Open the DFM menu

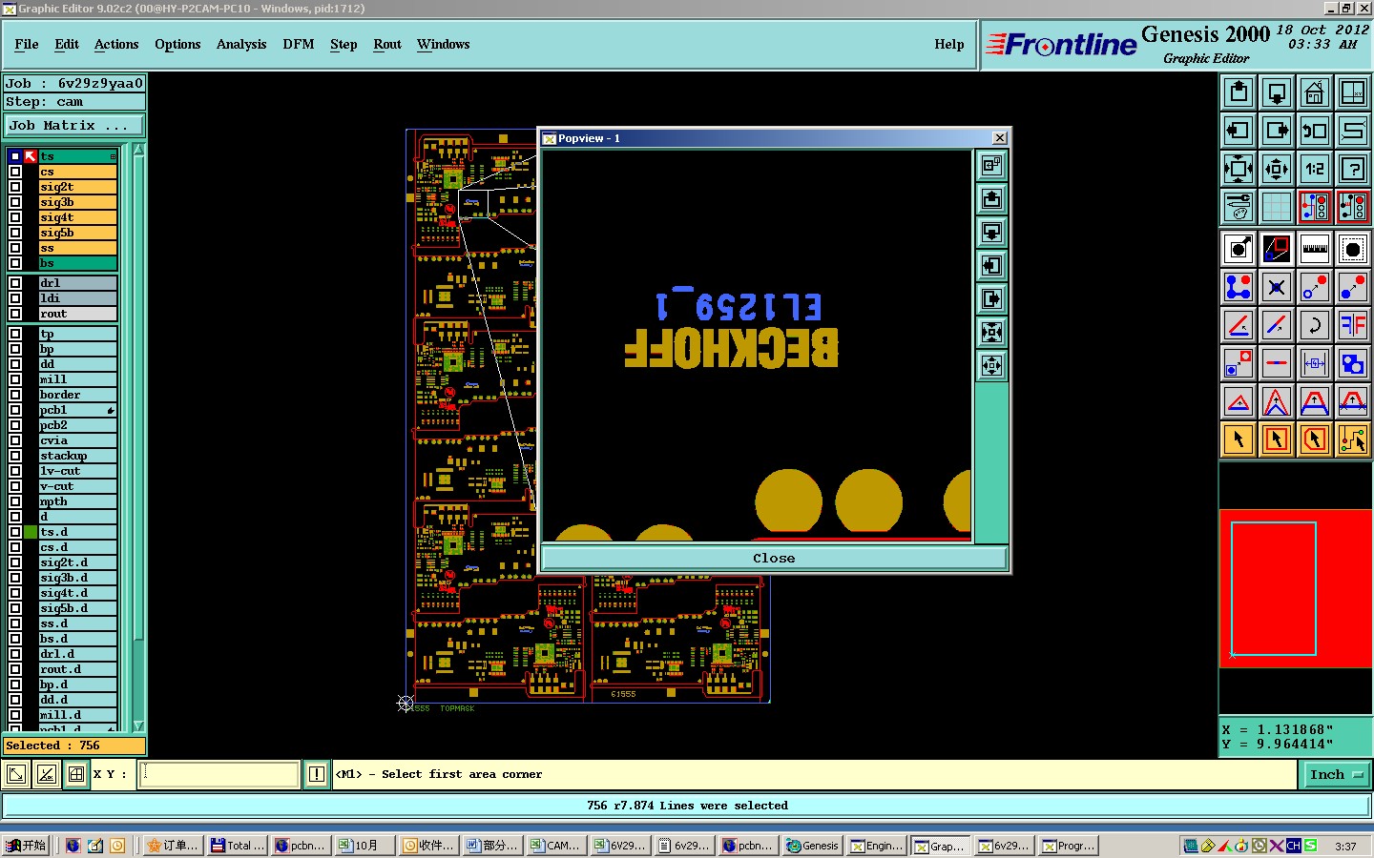pyautogui.click(x=299, y=44)
